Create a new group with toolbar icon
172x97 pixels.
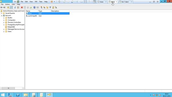[x=44, y=8]
